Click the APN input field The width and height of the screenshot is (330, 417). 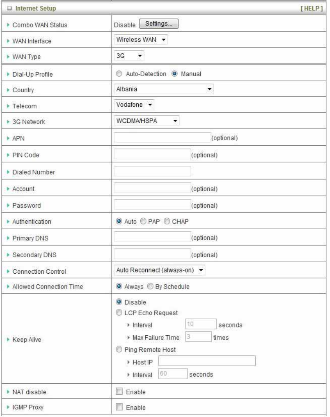pyautogui.click(x=162, y=137)
